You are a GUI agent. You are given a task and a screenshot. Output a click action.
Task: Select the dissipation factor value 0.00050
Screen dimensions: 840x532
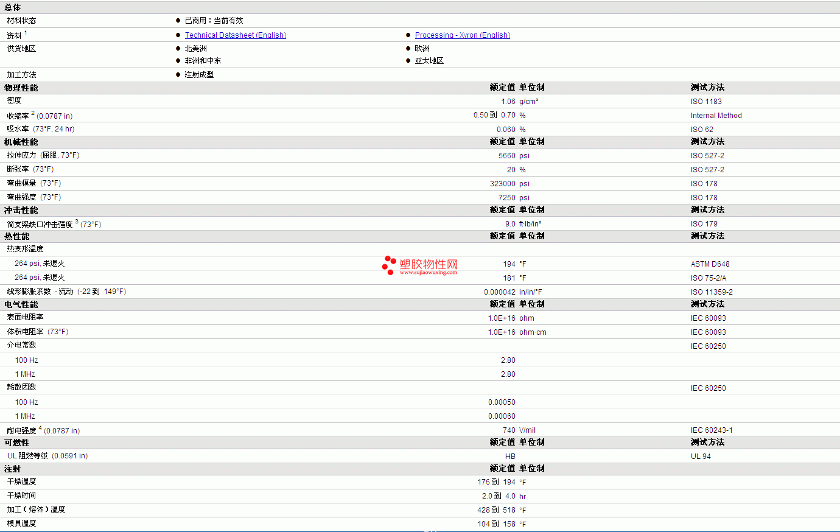pos(502,402)
